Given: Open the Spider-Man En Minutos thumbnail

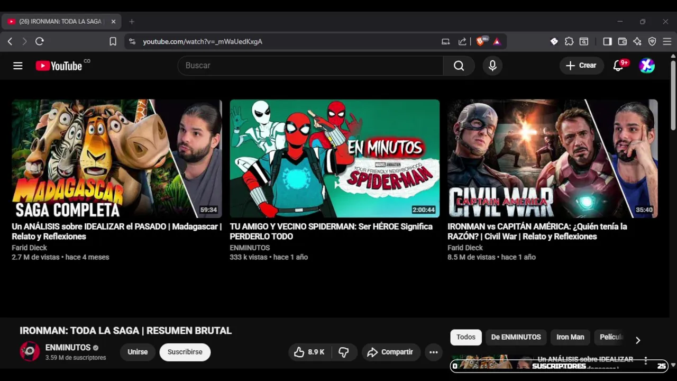Looking at the screenshot, I should (x=335, y=159).
